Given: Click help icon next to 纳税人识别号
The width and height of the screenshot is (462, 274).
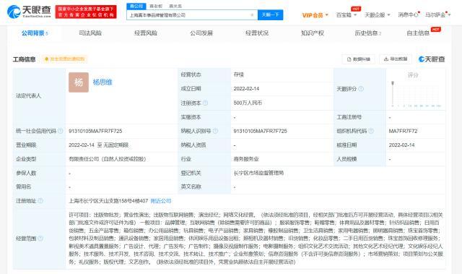Looking at the screenshot, I should point(215,131).
